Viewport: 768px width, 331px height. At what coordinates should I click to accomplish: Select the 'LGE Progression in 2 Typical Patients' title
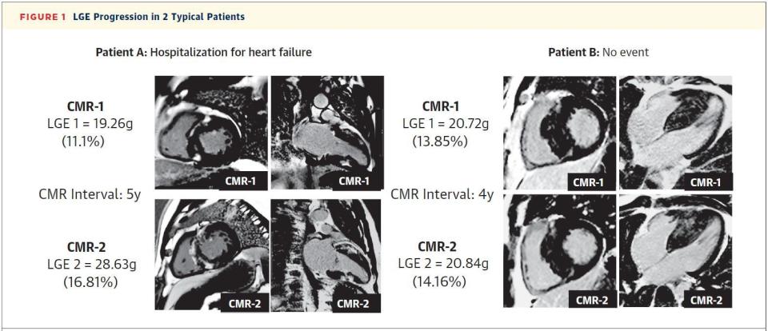[x=158, y=17]
